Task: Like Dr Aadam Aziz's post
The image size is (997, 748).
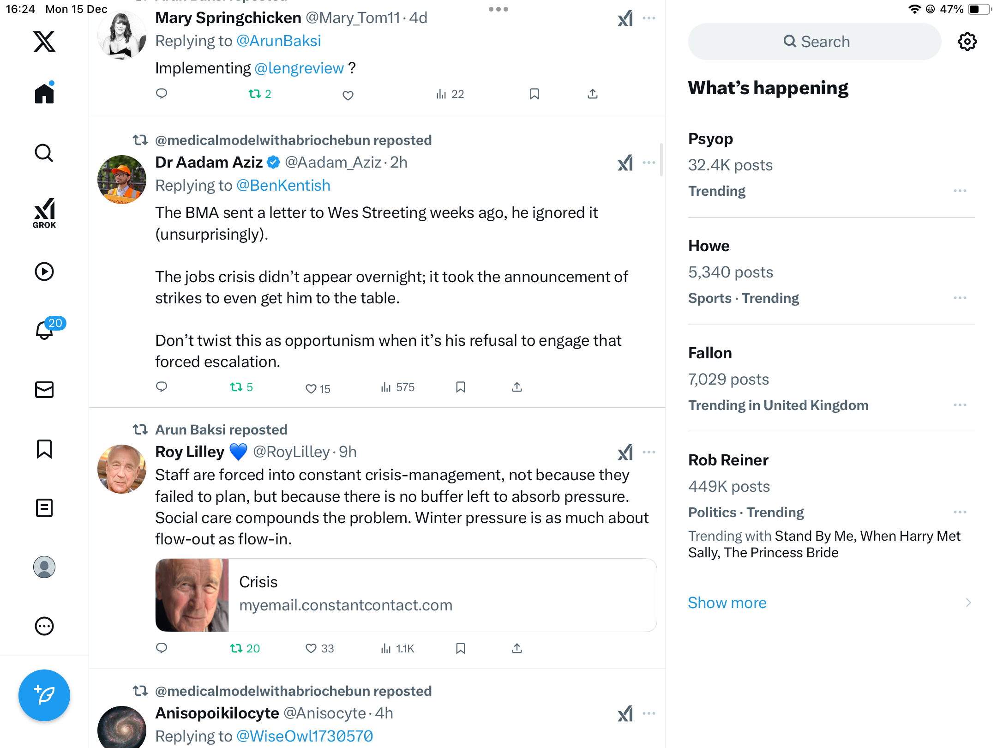Action: coord(311,388)
